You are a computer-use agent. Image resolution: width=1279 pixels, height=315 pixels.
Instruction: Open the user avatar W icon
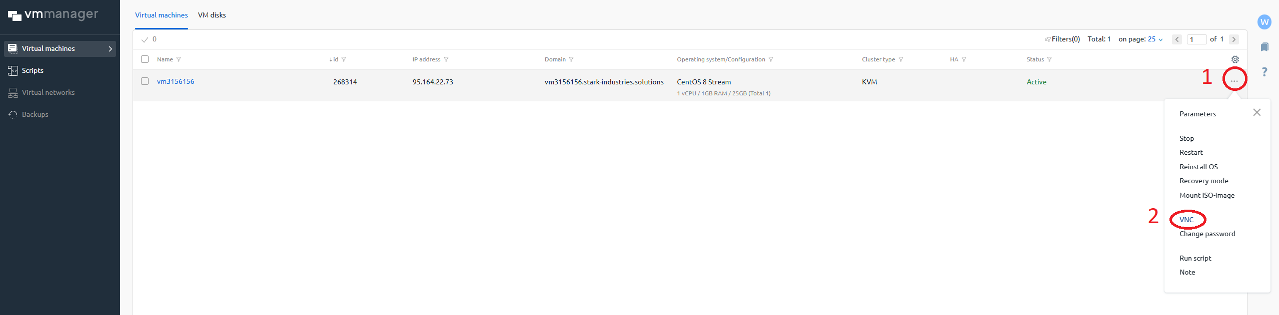click(x=1264, y=22)
